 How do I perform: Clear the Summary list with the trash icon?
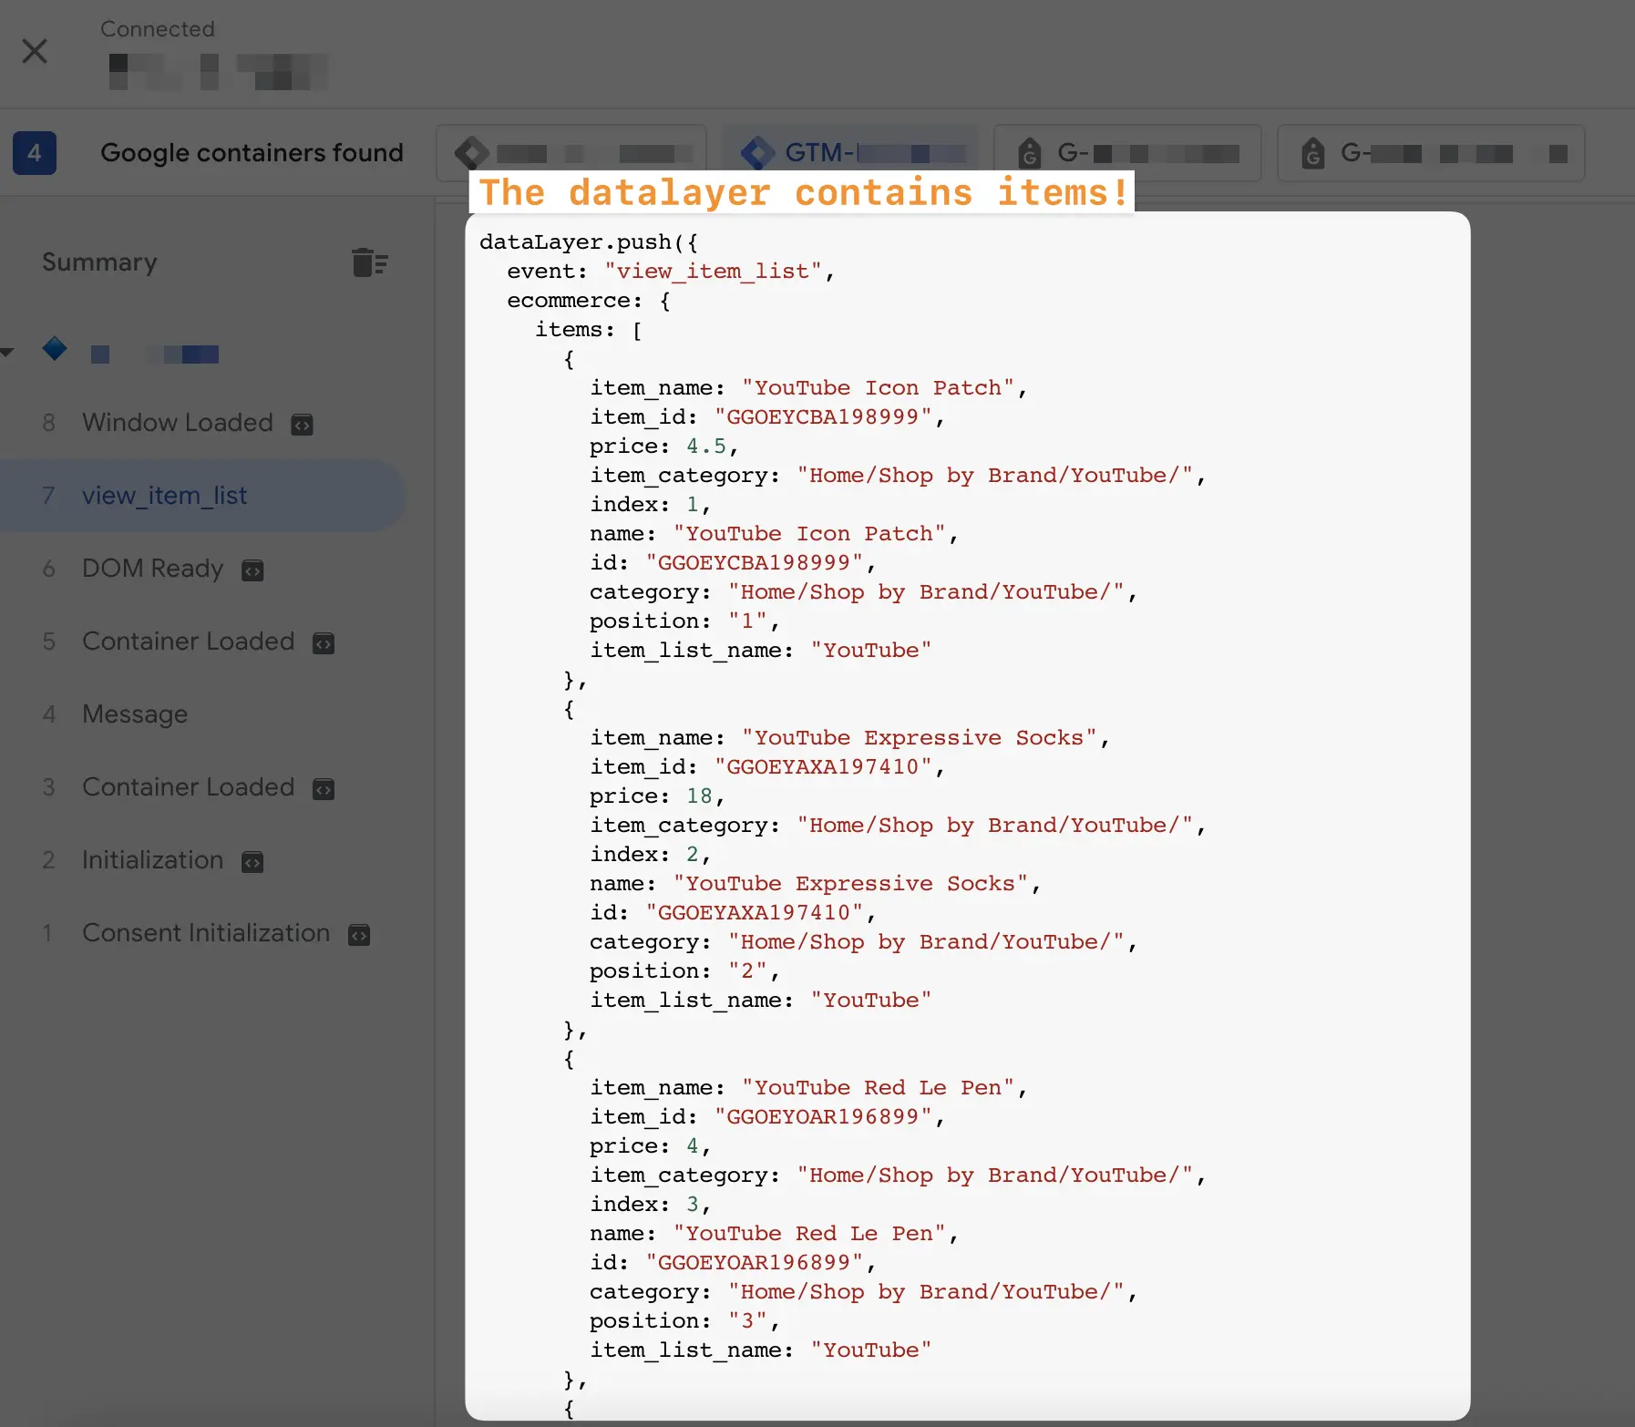[x=369, y=262]
